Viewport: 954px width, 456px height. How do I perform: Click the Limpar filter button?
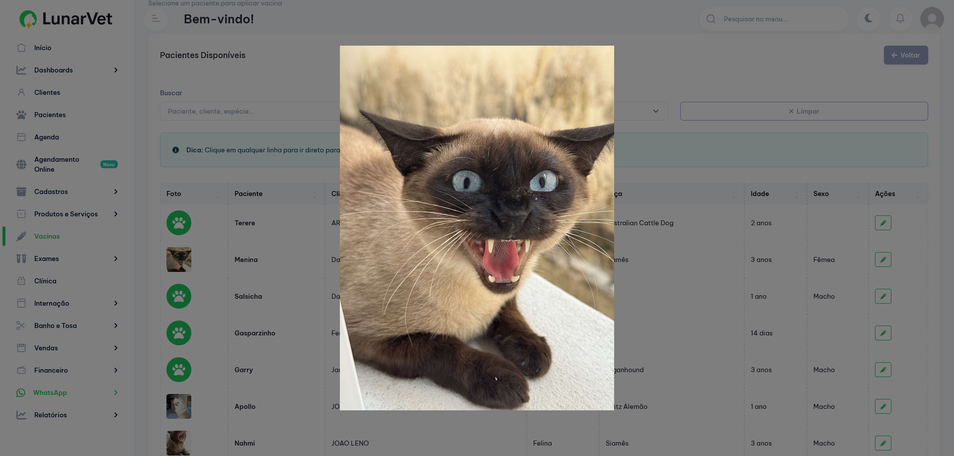803,111
